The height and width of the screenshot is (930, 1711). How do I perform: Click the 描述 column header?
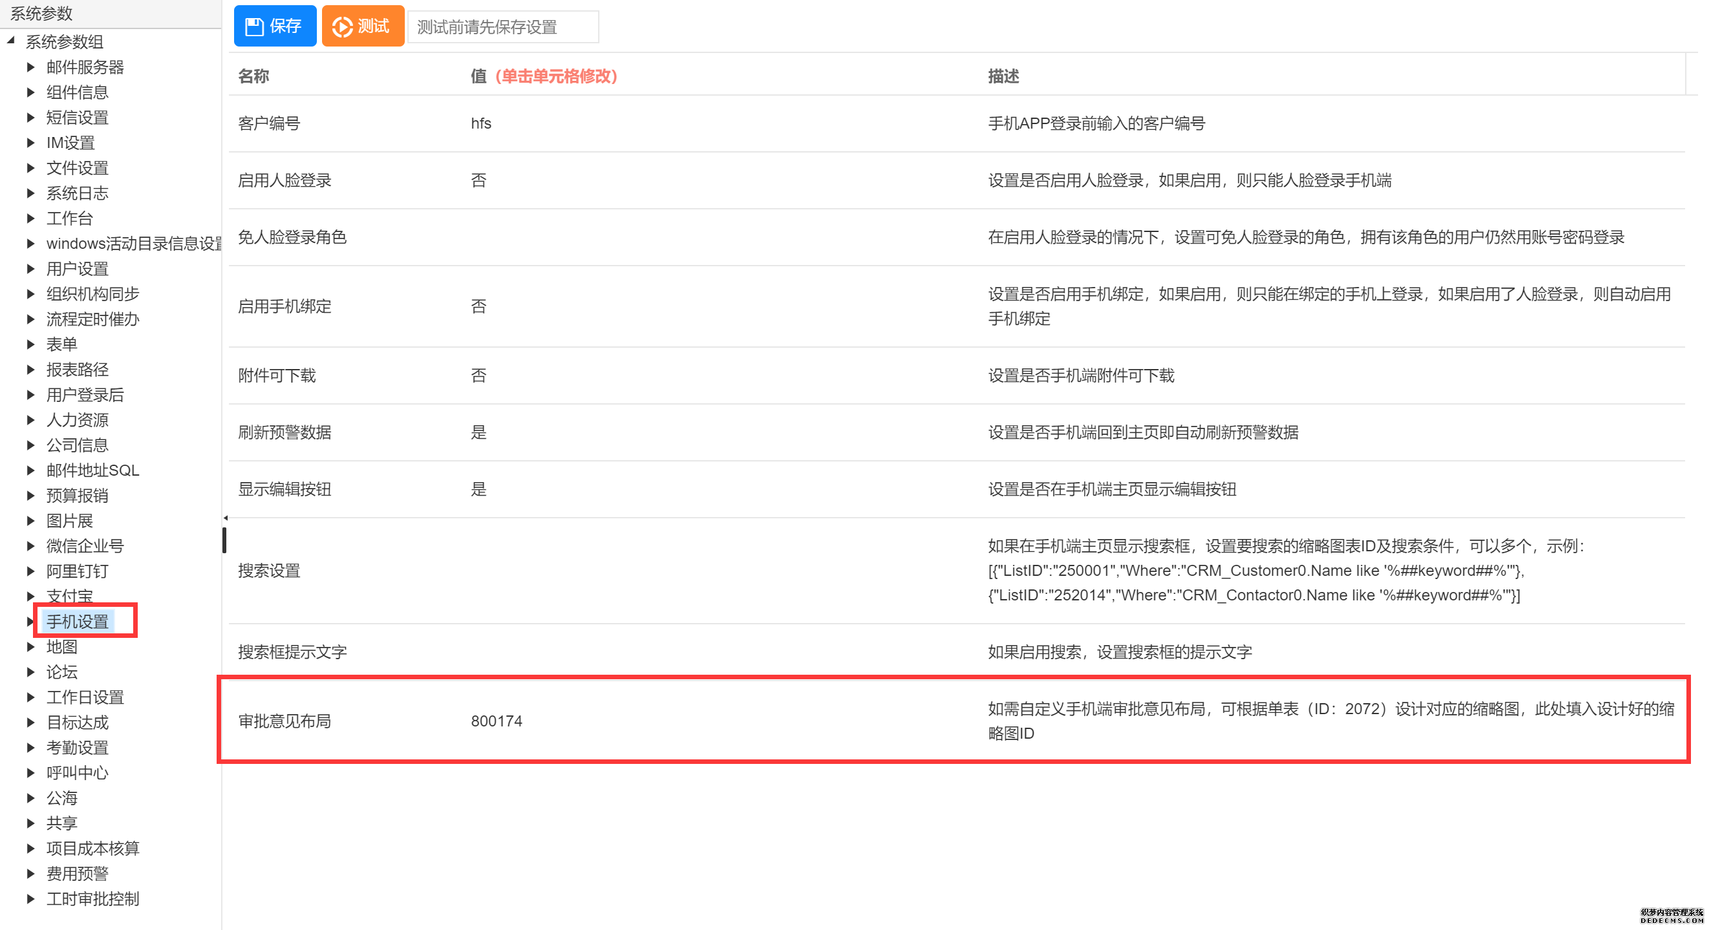point(1004,76)
